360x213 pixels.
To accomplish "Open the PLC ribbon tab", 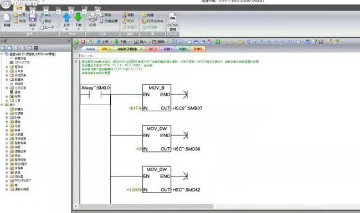I will tap(58, 8).
